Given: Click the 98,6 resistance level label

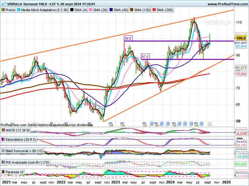Looking at the screenshot, I should (x=128, y=38).
